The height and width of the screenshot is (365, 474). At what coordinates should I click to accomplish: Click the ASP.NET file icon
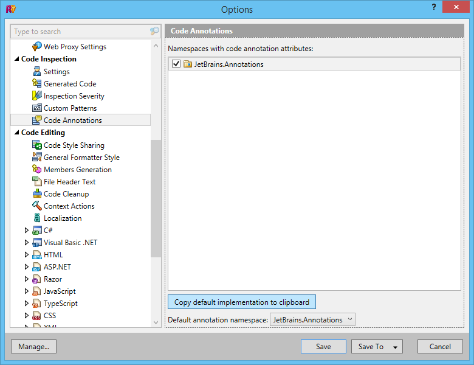tap(36, 267)
